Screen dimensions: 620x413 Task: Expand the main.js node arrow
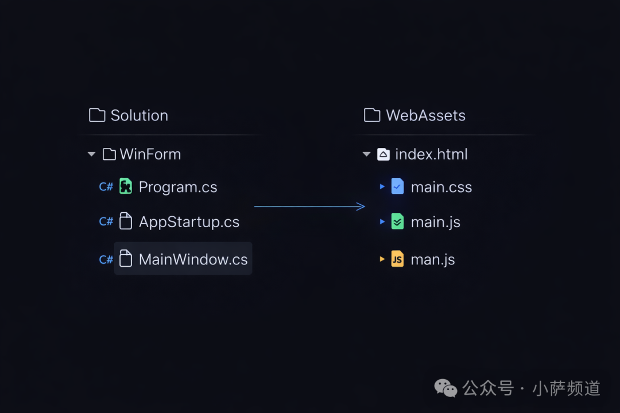pyautogui.click(x=382, y=221)
